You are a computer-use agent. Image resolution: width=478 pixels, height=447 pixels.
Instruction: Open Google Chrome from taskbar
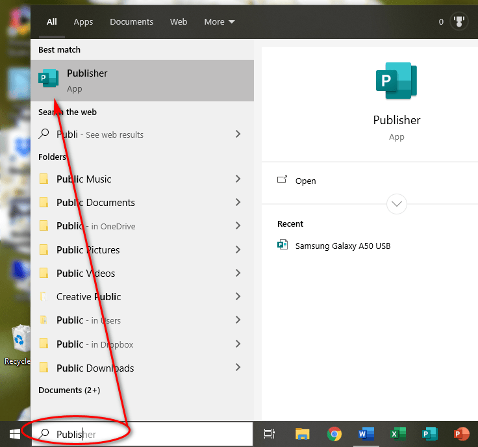334,433
